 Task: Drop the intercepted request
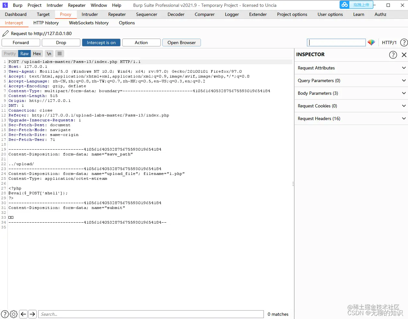click(x=61, y=43)
